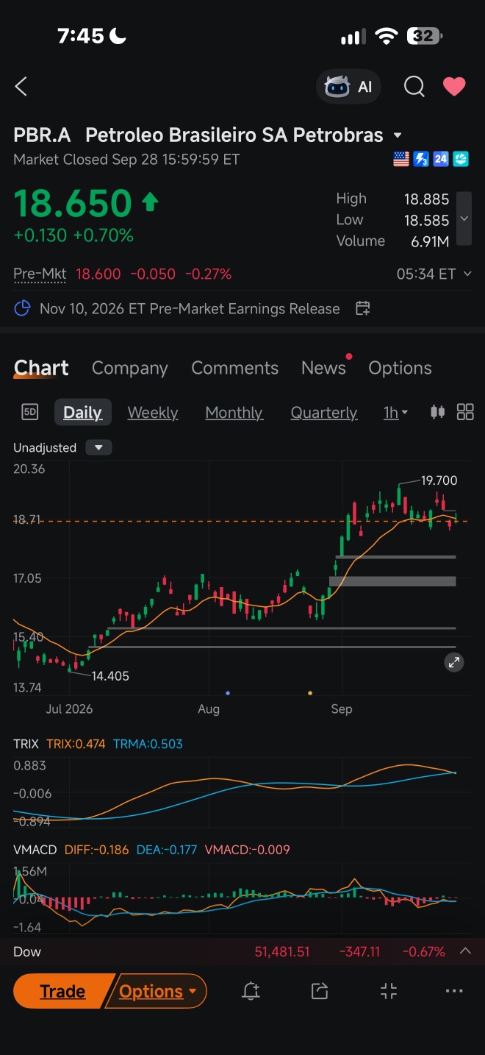Tap the moon focus mode icon
Viewport: 485px width, 1055px height.
pos(118,35)
